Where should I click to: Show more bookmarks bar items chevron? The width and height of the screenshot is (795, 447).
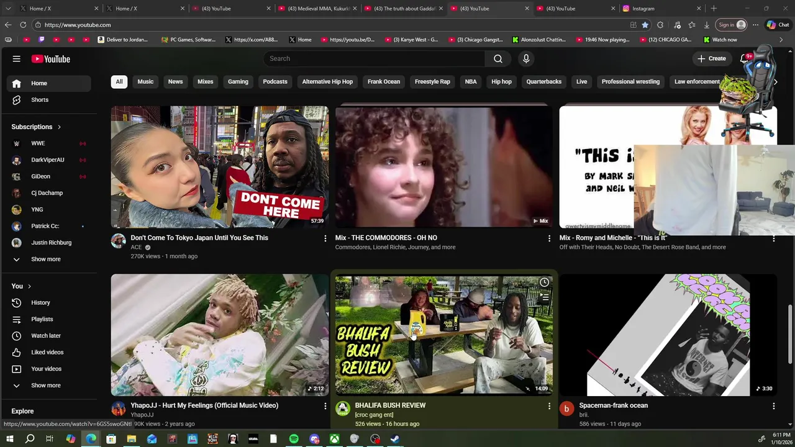(x=781, y=40)
